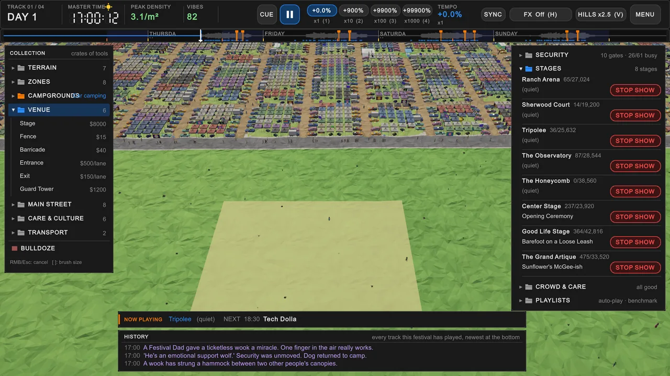The image size is (670, 376).
Task: Expand the CROWD & CARE section arrow
Action: coord(521,287)
